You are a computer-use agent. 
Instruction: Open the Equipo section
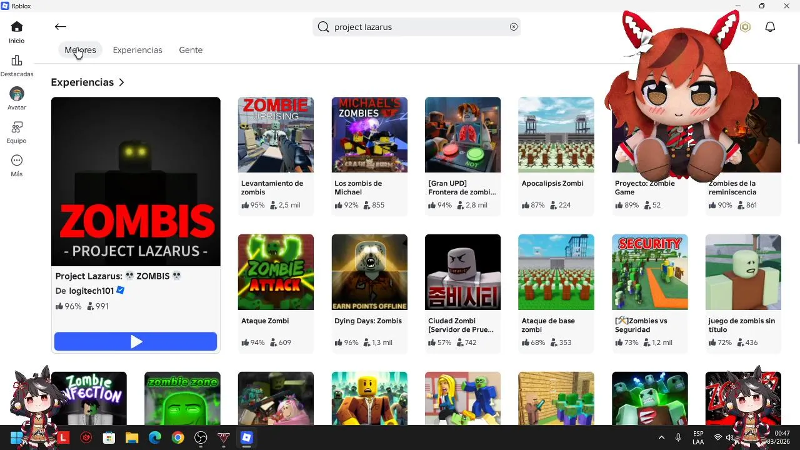click(17, 132)
